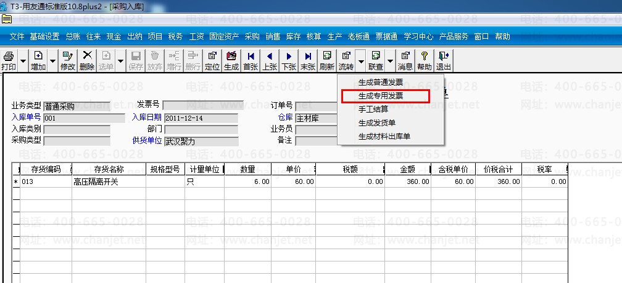
Task: Go to first record with 首张
Action: [251, 61]
